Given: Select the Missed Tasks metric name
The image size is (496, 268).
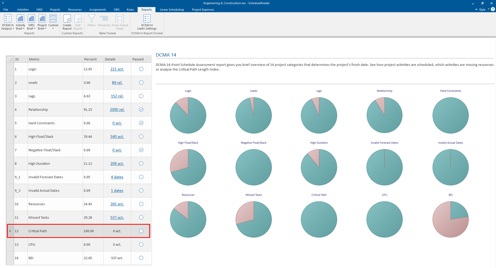Looking at the screenshot, I should [39, 217].
